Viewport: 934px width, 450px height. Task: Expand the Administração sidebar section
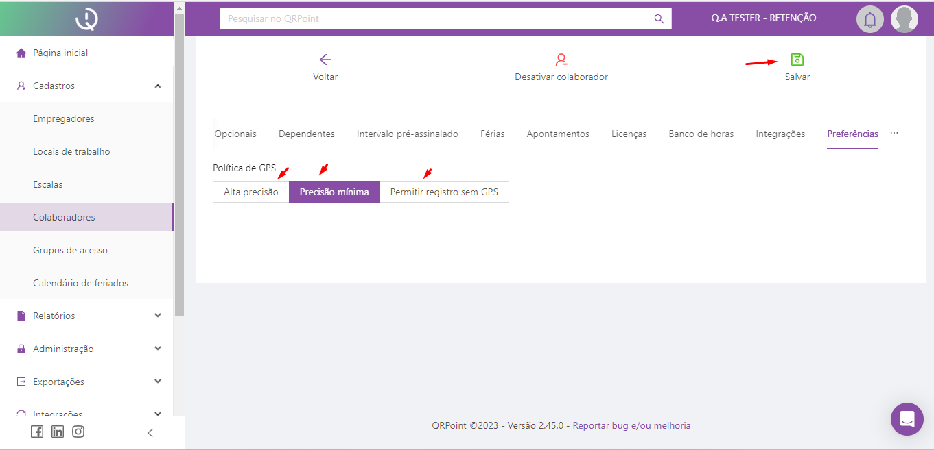click(x=158, y=349)
